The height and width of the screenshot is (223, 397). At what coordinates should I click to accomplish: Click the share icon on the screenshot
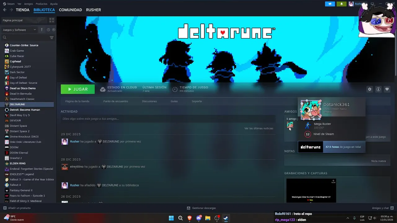point(333,181)
